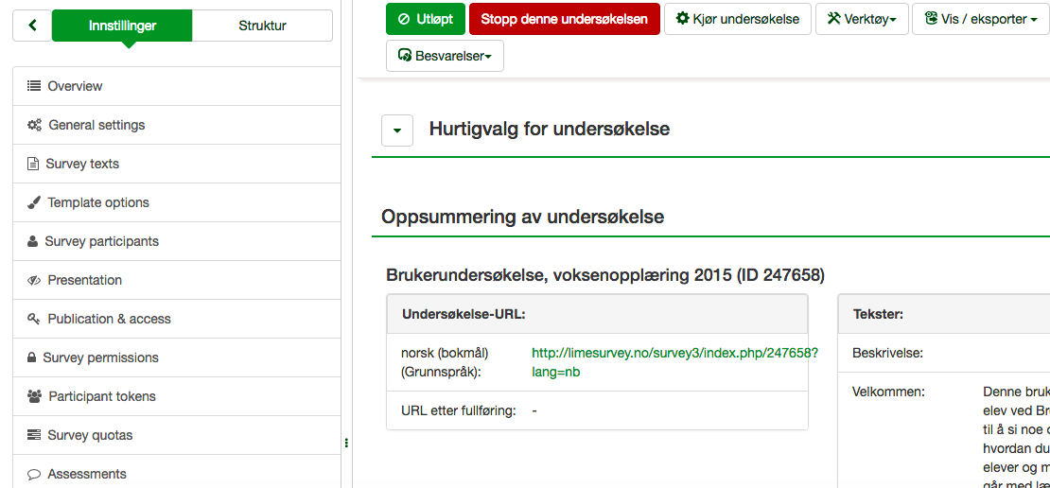Click the Publication & access key icon

click(x=34, y=319)
